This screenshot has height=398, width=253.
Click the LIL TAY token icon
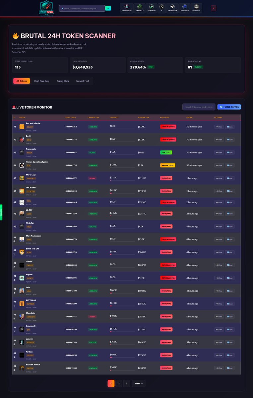[22, 214]
